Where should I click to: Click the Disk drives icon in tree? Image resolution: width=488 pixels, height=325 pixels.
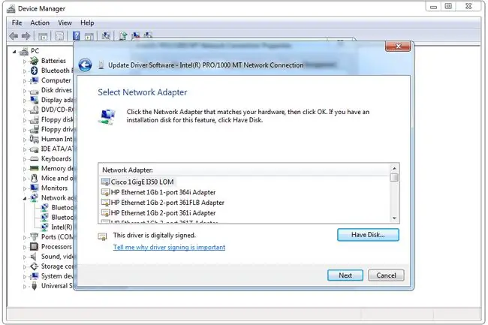point(35,91)
